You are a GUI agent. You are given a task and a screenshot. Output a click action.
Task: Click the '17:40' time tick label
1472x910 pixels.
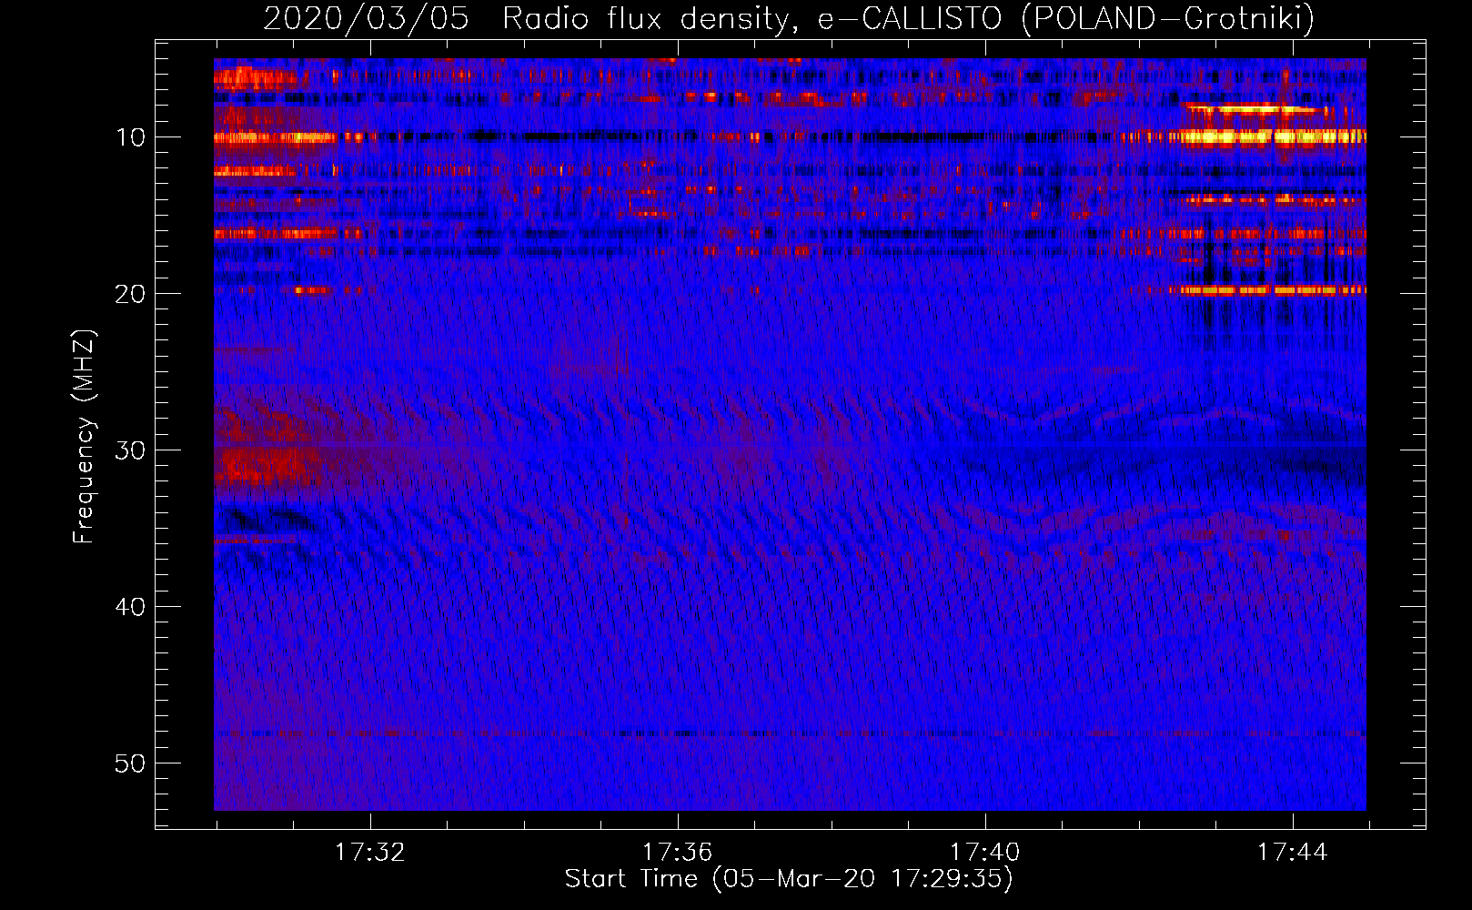tap(984, 853)
